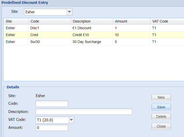The height and width of the screenshot is (137, 184).
Task: Click into the Description text box
Action: (84, 111)
